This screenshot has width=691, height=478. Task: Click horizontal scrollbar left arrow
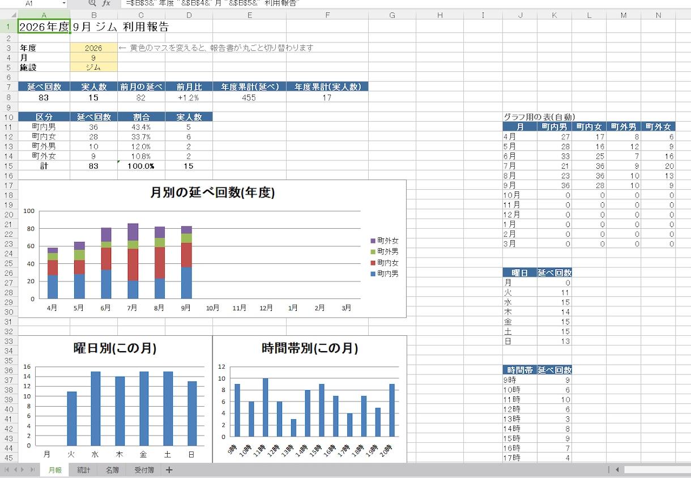[x=619, y=470]
